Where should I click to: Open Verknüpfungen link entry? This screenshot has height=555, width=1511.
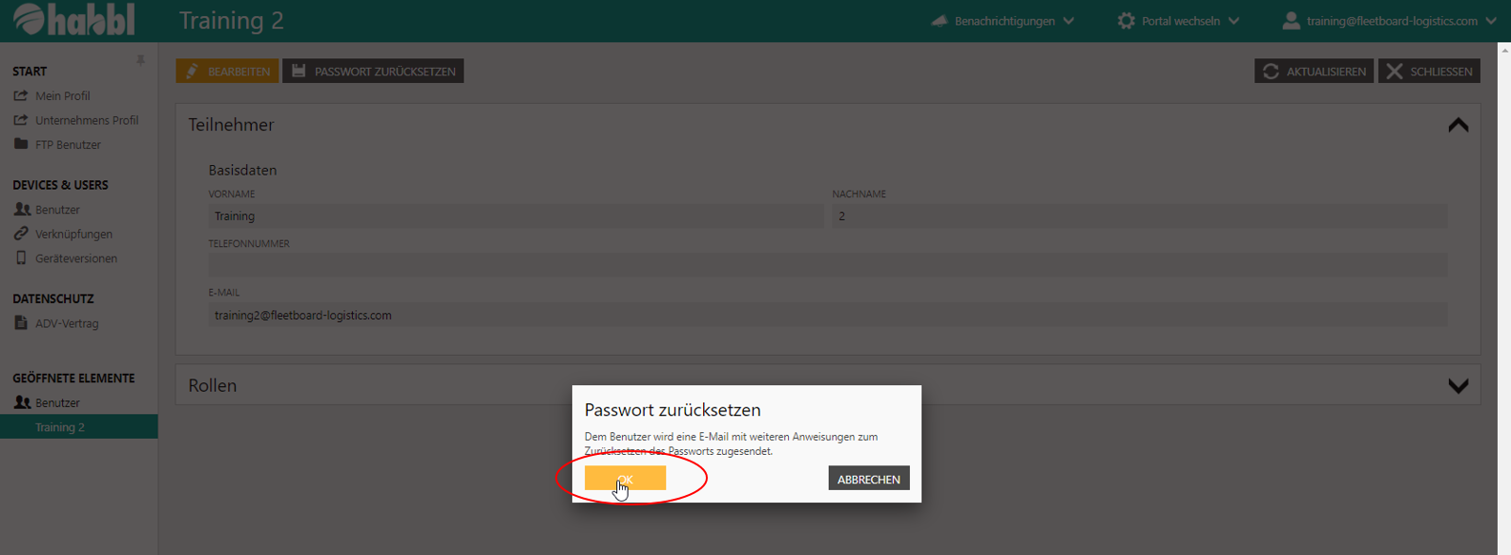(x=73, y=235)
